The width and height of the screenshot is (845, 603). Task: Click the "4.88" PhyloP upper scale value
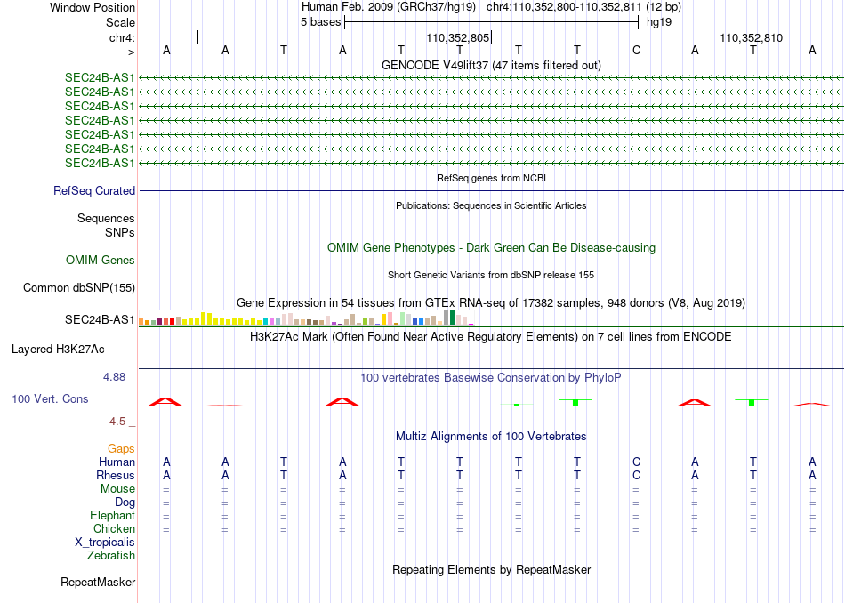(114, 377)
